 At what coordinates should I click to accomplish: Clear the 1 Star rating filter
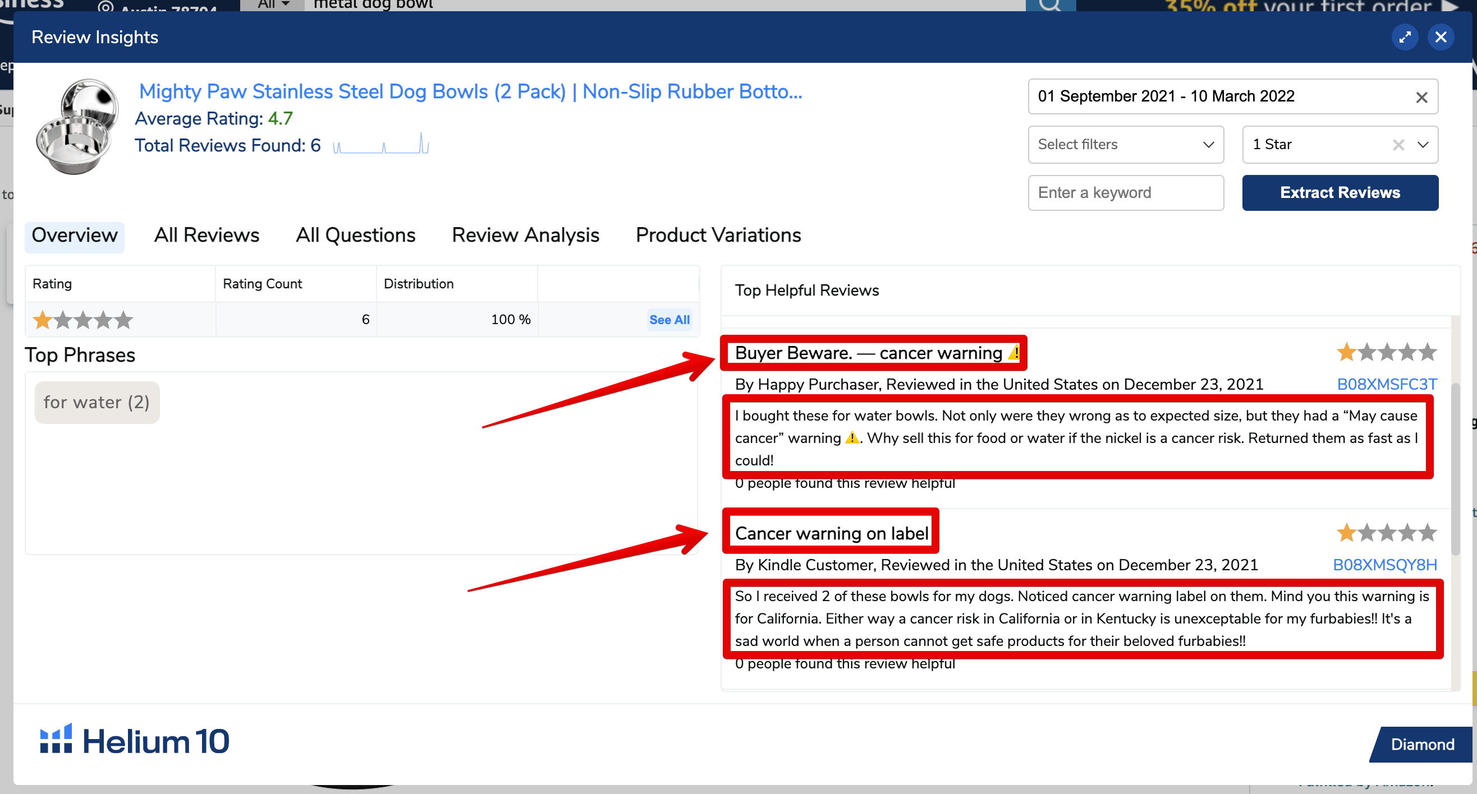pos(1398,145)
